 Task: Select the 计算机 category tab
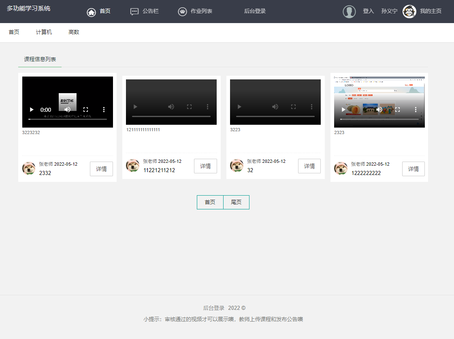[44, 32]
